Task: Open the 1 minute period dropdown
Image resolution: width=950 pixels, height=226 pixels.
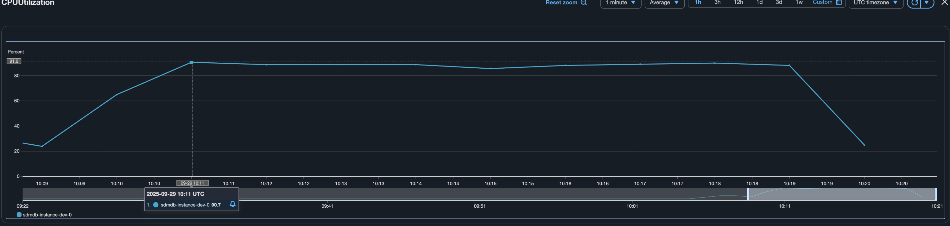Action: point(621,3)
